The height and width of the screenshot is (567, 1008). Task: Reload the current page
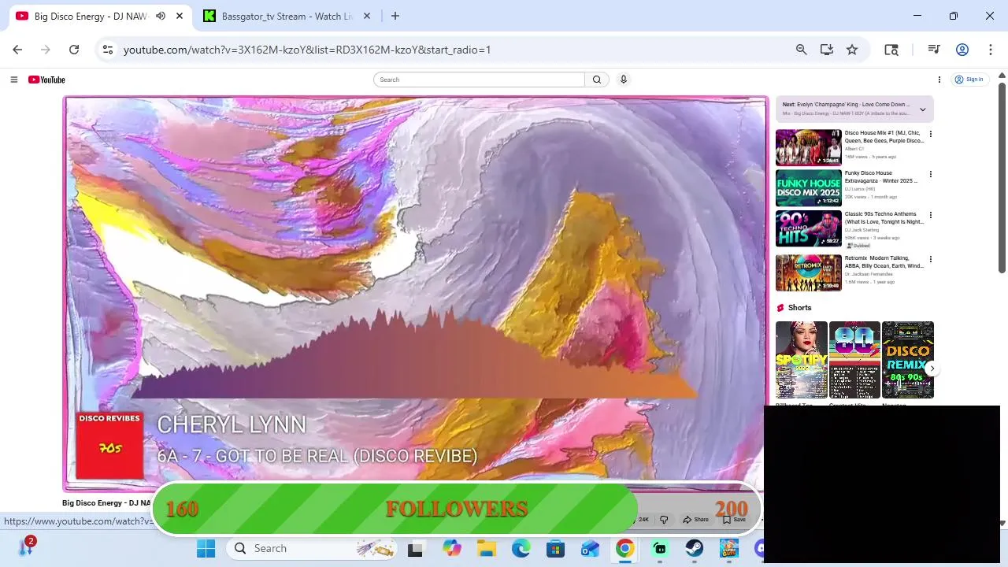pos(74,50)
